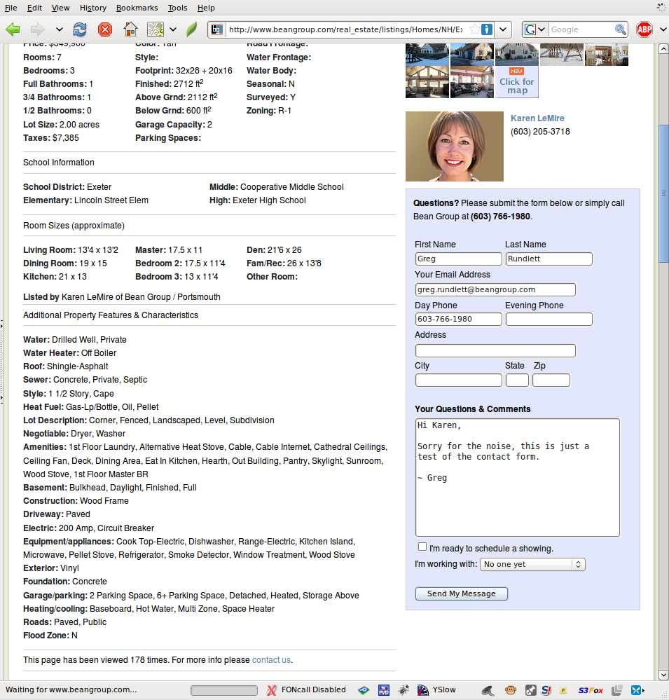This screenshot has height=700, width=669.
Task: Click the URL address field
Action: [346, 29]
